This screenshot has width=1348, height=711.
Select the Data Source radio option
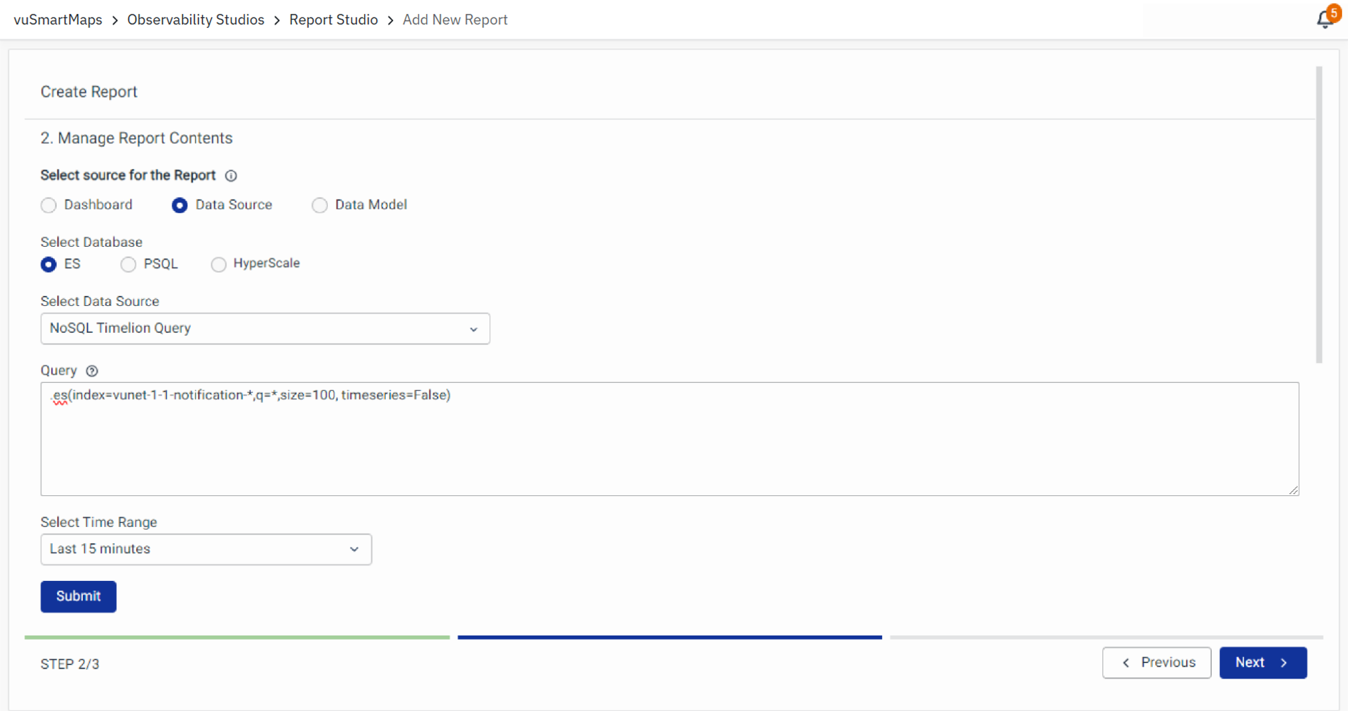click(x=179, y=205)
